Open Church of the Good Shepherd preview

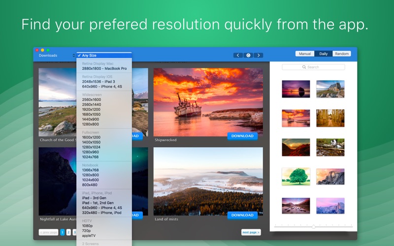coord(58,102)
